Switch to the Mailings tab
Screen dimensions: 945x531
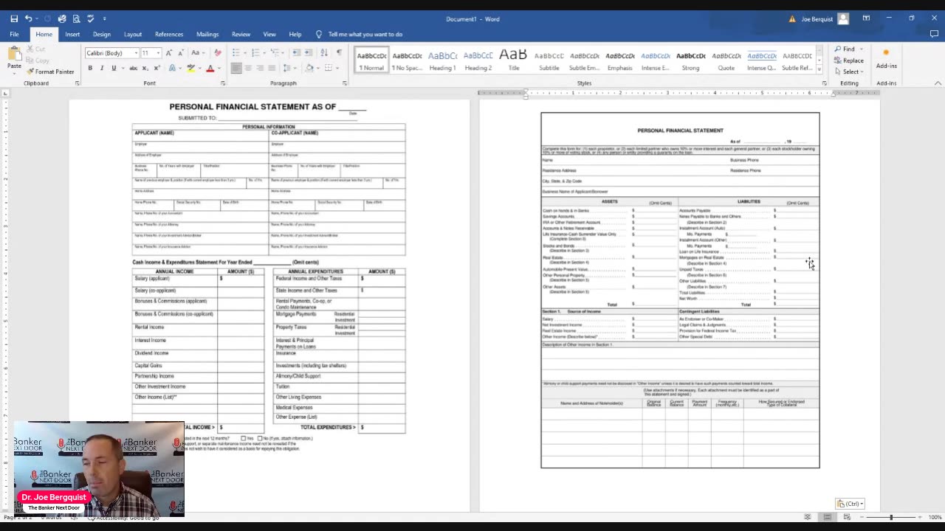pos(207,34)
